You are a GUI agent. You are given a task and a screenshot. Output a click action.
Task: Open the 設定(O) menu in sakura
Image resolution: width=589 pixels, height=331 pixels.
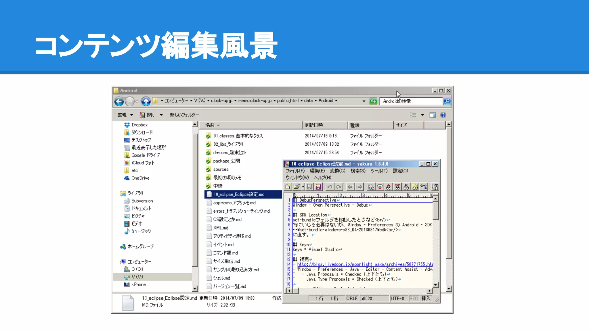coord(400,171)
